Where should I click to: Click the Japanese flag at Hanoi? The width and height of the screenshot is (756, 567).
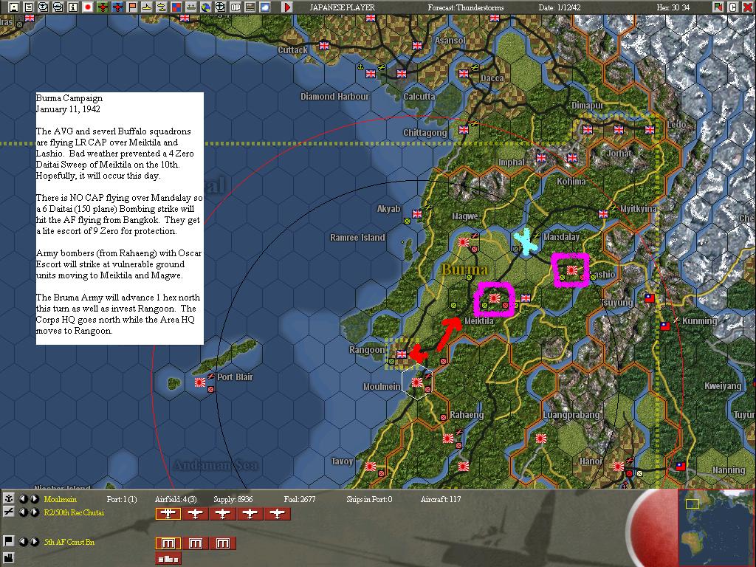click(x=618, y=467)
